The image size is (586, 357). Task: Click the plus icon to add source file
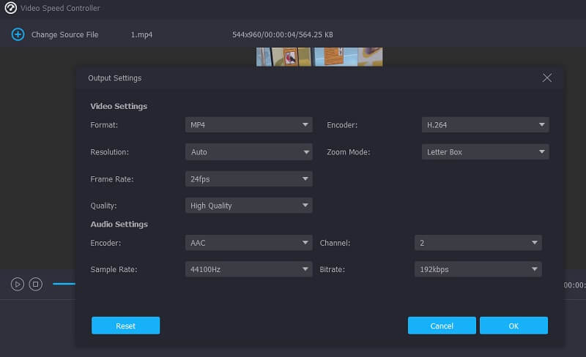[18, 34]
